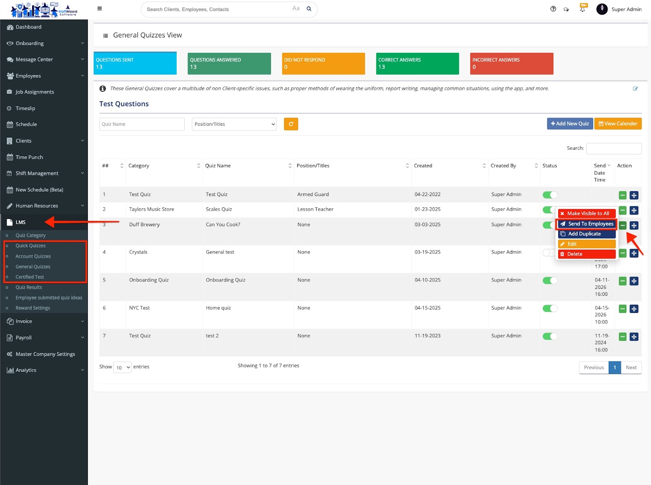This screenshot has width=651, height=485.
Task: Change the show entries count dropdown
Action: coord(122,367)
